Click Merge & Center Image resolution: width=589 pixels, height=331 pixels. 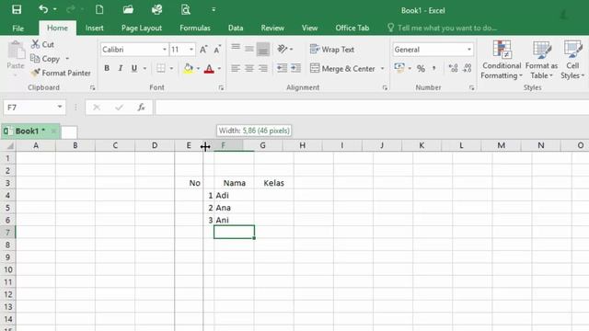[x=342, y=69]
